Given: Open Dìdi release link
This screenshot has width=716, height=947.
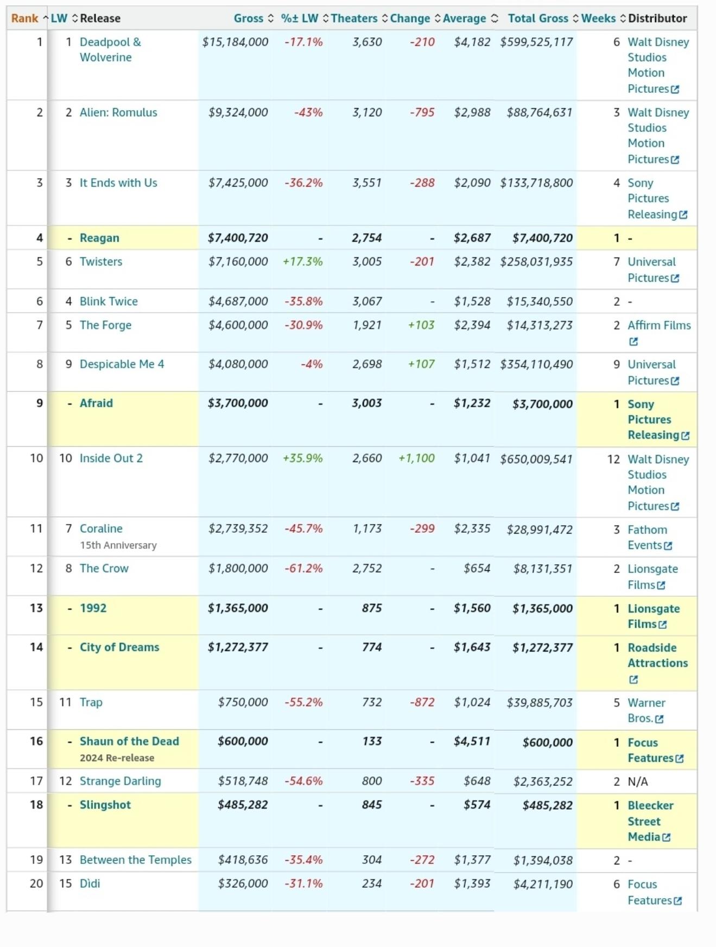Looking at the screenshot, I should pyautogui.click(x=90, y=884).
